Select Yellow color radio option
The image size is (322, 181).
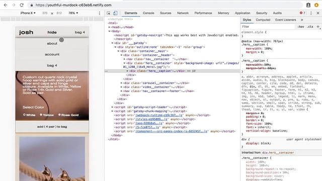click(41, 115)
